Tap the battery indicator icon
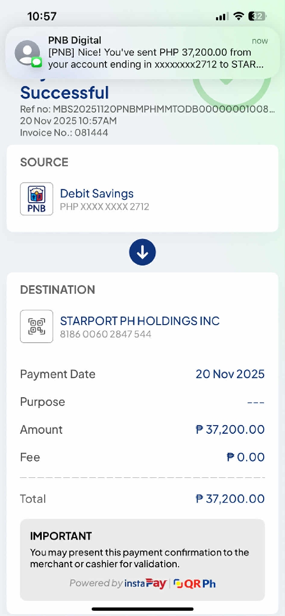This screenshot has width=285, height=616. pyautogui.click(x=258, y=17)
